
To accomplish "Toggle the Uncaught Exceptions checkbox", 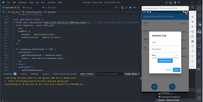I will 160,97.
